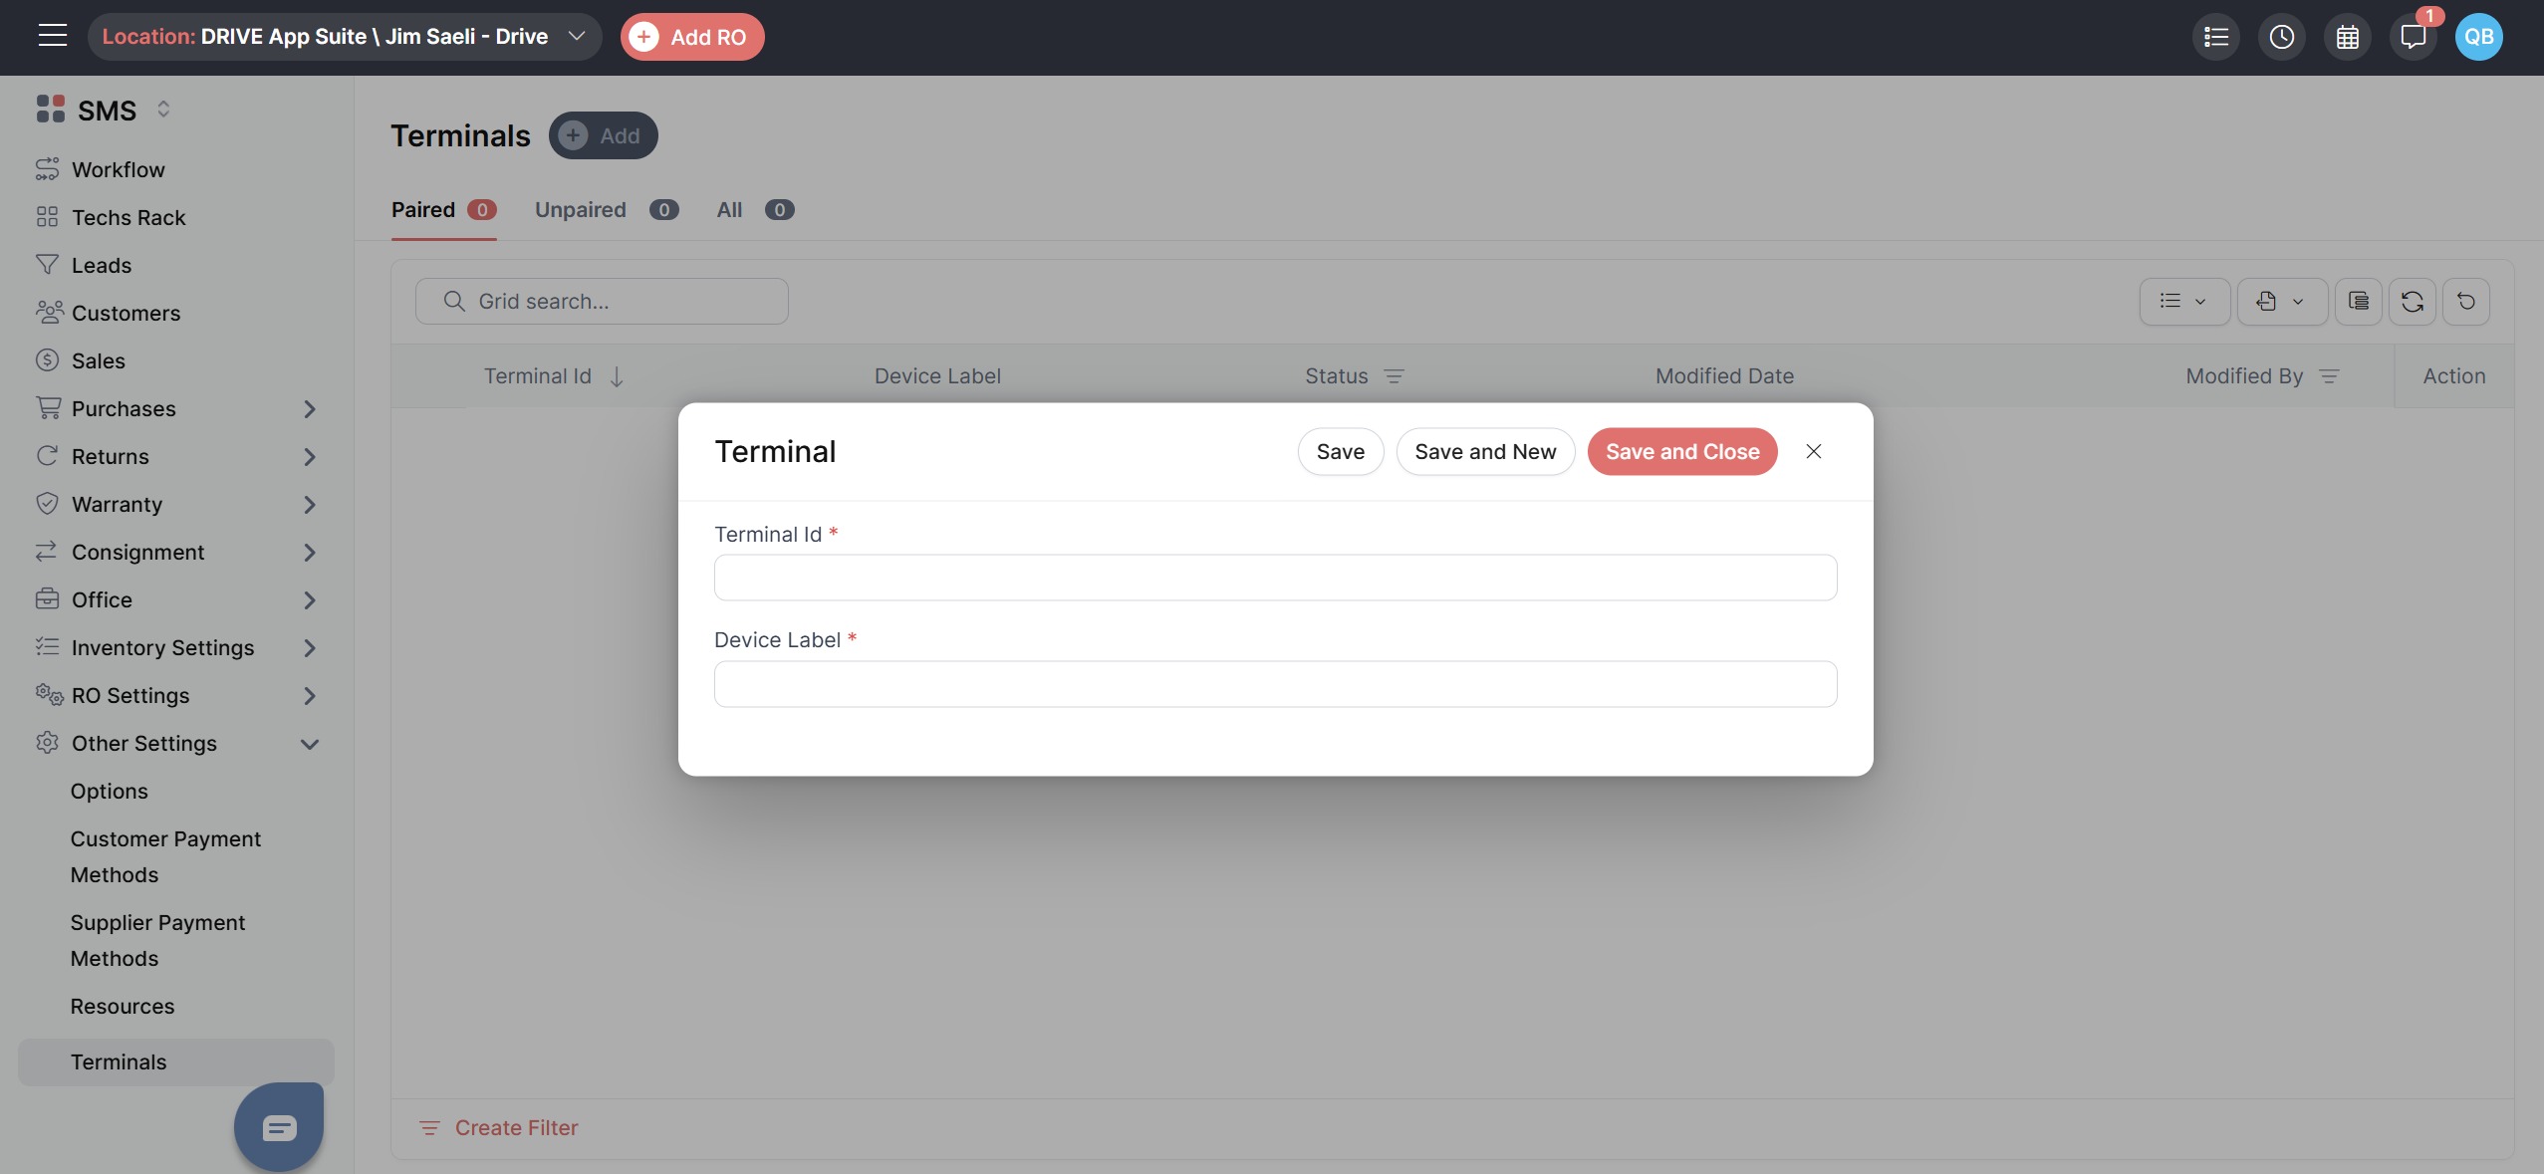Image resolution: width=2544 pixels, height=1174 pixels.
Task: Open the hamburger menu icon
Action: (53, 36)
